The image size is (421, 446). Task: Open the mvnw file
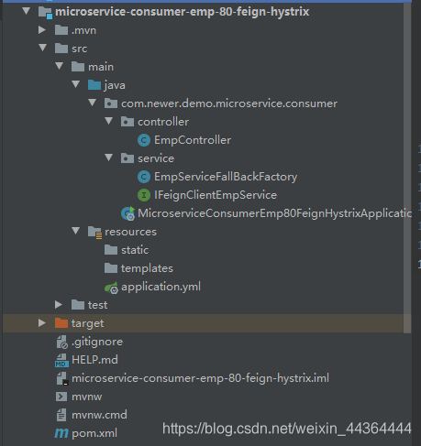[x=87, y=397]
